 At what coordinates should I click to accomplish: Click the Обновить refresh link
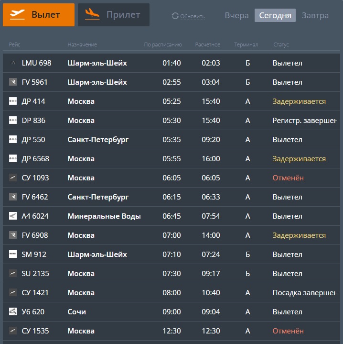(193, 16)
